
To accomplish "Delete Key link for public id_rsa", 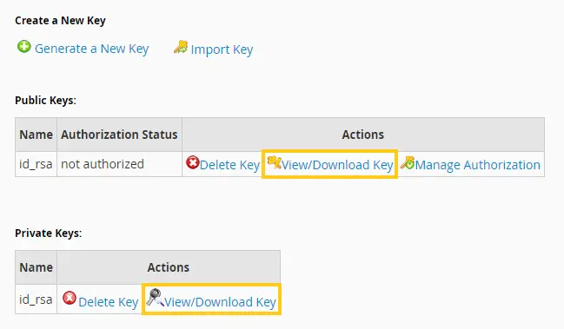I will [229, 165].
